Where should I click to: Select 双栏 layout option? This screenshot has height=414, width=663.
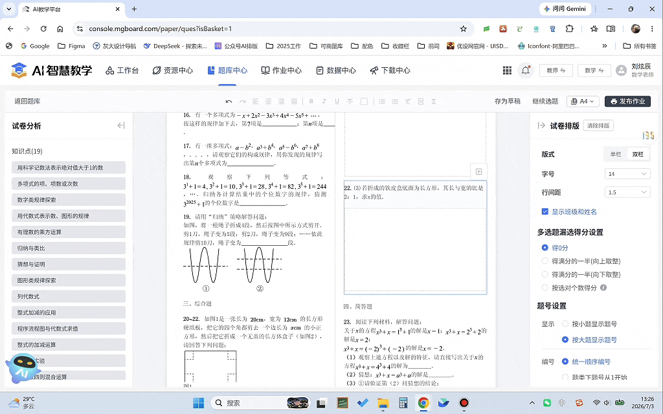click(638, 154)
